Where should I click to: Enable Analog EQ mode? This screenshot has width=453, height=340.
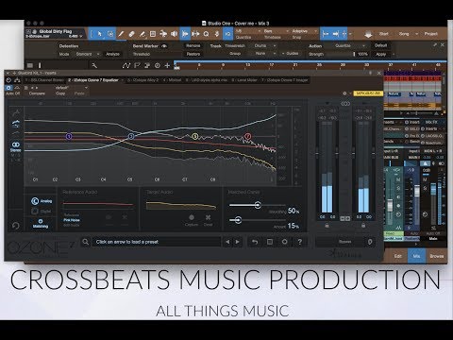pos(42,201)
